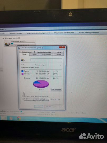Open Google Chrome from the taskbar

click(19, 118)
